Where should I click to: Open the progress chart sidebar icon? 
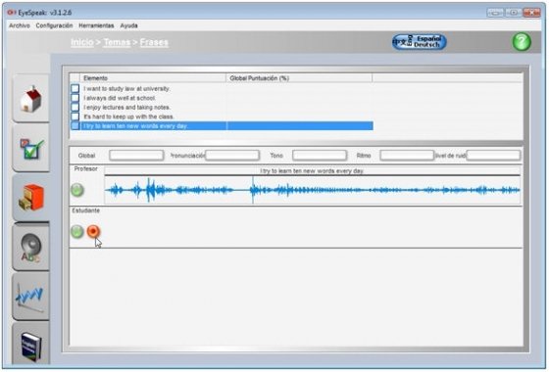30,298
